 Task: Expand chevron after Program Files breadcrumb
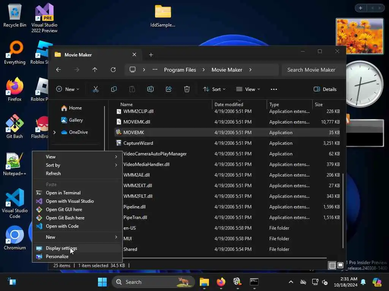pyautogui.click(x=204, y=70)
